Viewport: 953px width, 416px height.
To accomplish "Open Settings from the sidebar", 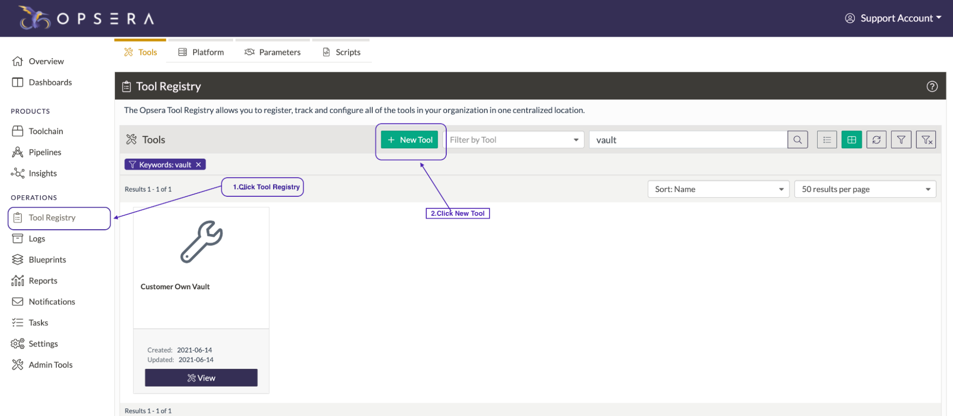I will (x=35, y=343).
